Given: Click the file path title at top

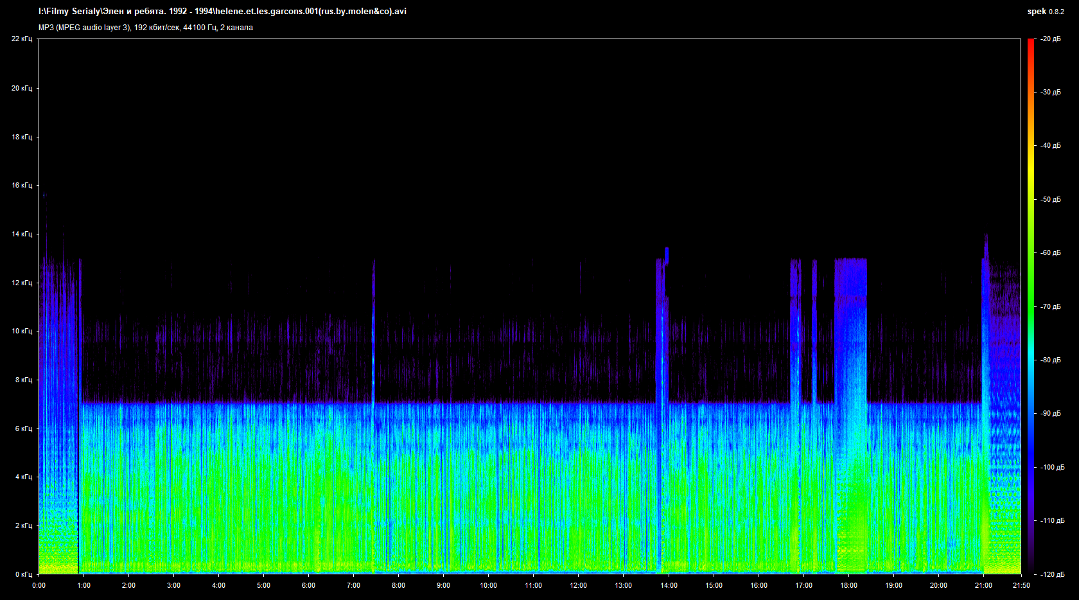Looking at the screenshot, I should pos(222,12).
